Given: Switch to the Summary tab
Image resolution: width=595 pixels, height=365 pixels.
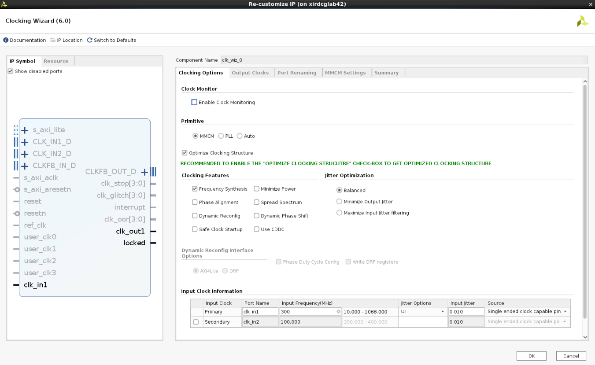Looking at the screenshot, I should (x=387, y=73).
